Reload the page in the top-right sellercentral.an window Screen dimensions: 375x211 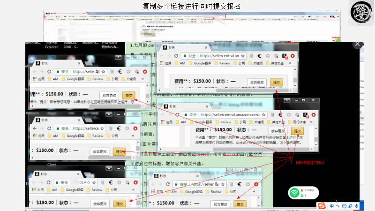(176, 56)
